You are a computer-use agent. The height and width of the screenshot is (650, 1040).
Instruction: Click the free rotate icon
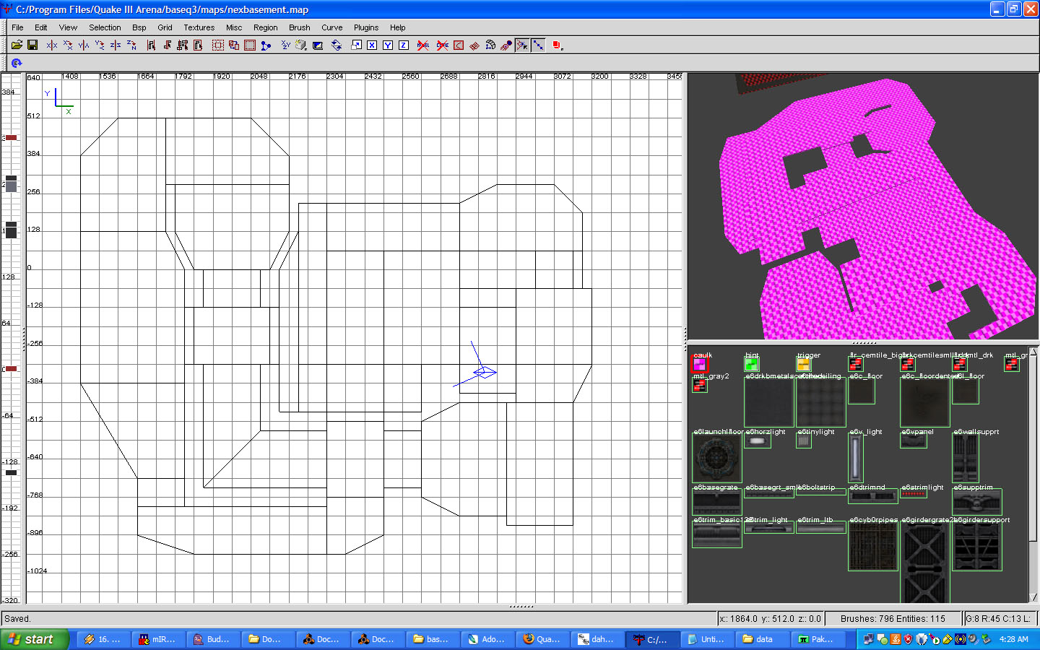click(x=337, y=45)
